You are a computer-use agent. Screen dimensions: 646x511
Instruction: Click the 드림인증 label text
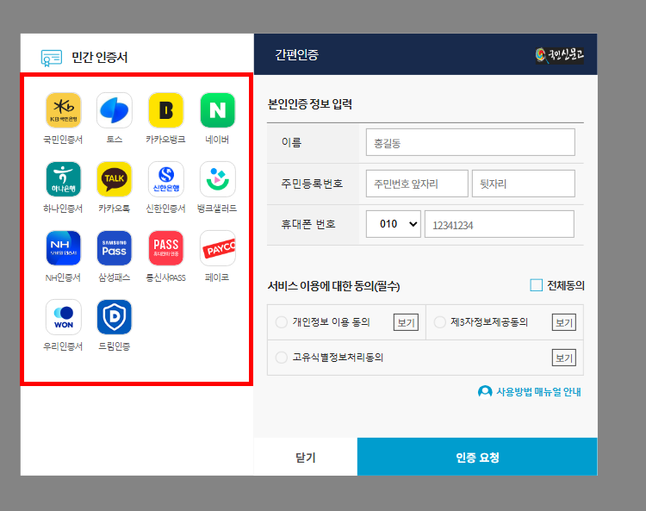114,346
